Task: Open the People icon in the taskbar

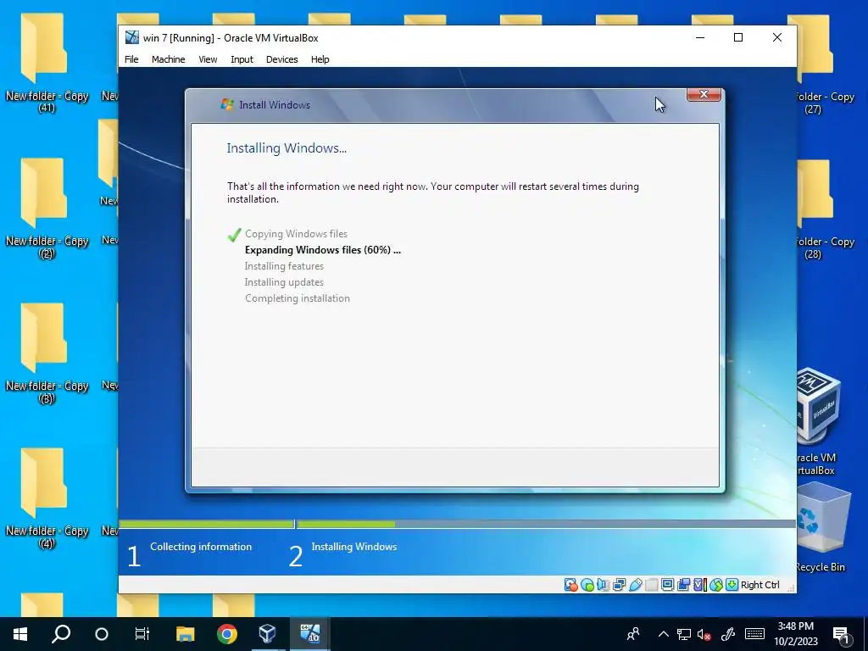Action: pyautogui.click(x=633, y=634)
